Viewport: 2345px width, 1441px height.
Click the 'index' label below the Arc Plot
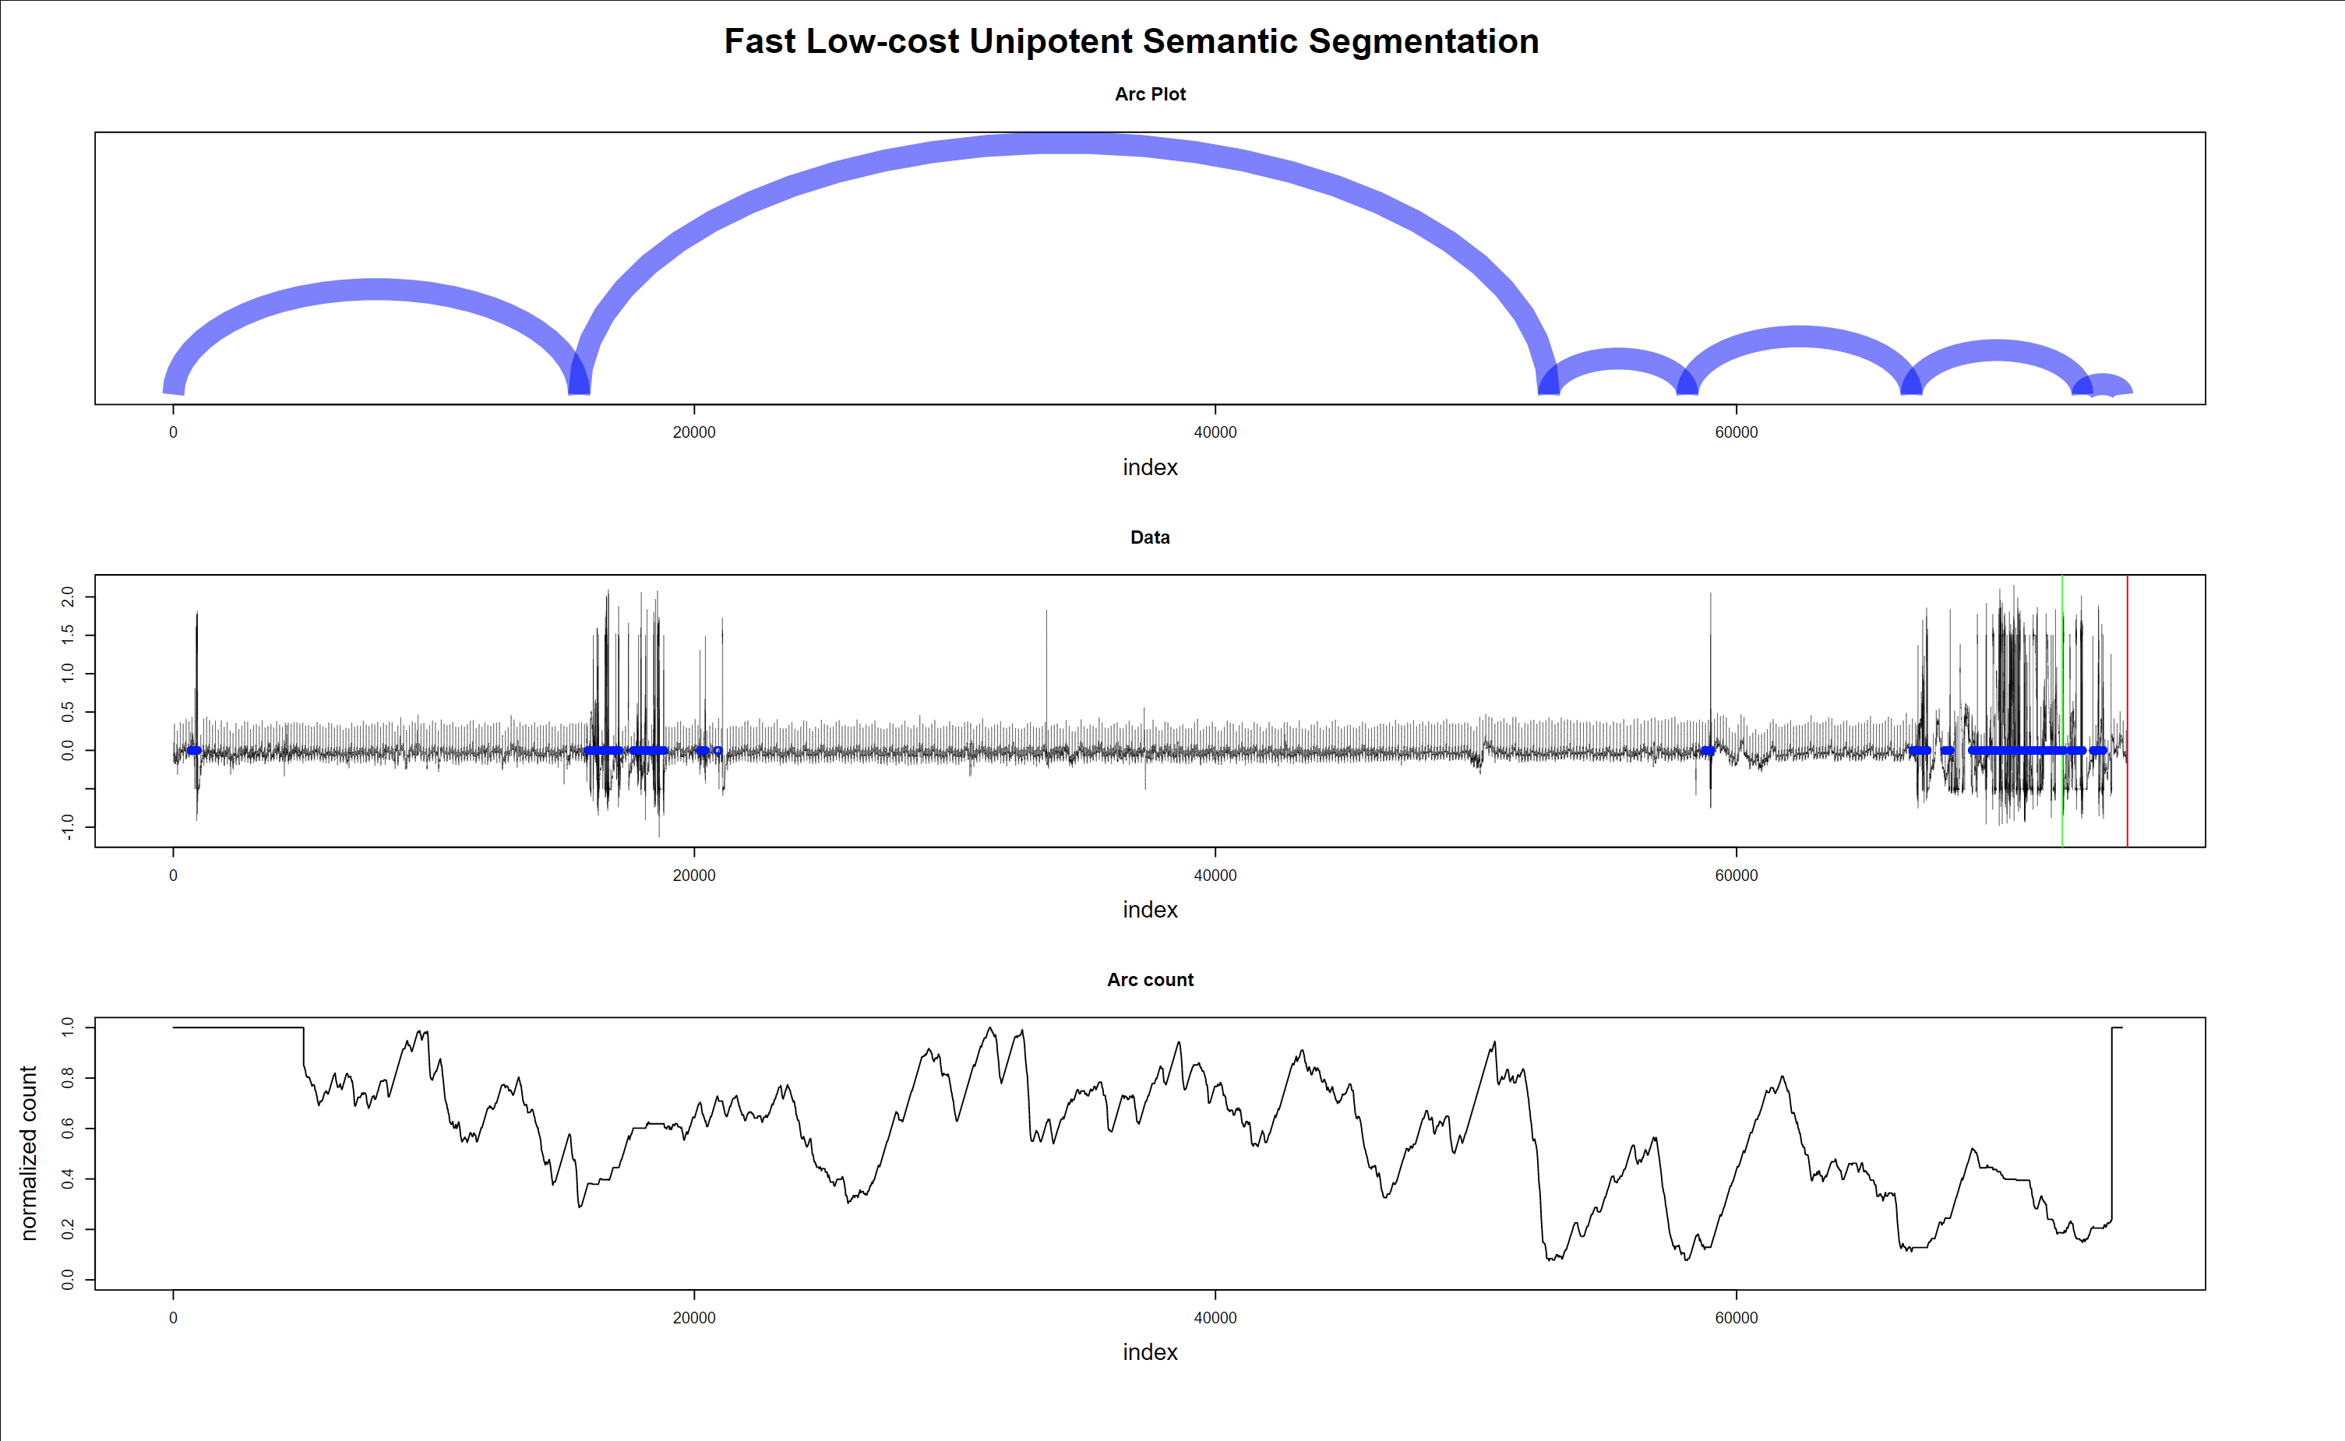coord(1150,467)
